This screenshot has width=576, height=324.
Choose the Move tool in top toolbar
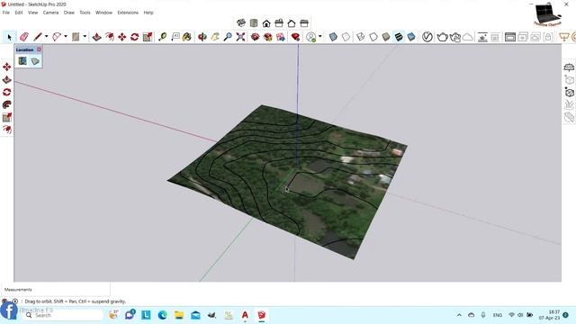122,37
